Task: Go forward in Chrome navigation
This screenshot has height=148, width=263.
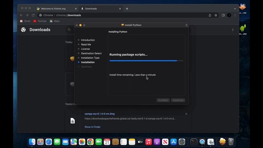Action: tap(27, 15)
